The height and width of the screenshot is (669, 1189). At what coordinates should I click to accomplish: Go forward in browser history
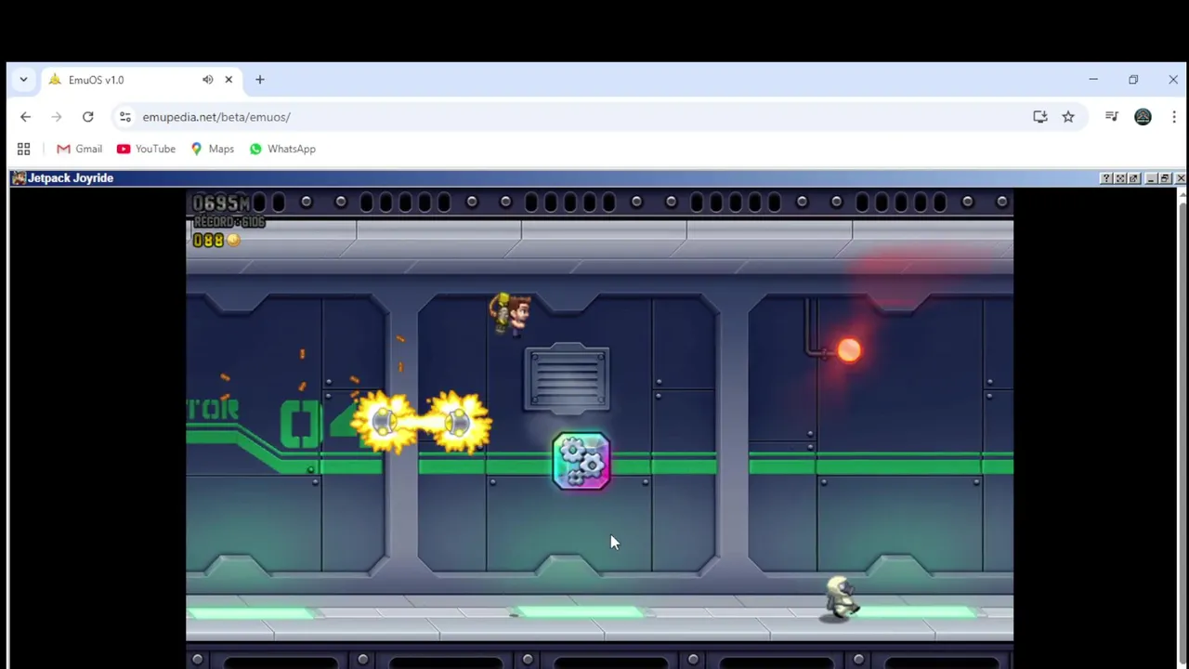click(x=57, y=117)
